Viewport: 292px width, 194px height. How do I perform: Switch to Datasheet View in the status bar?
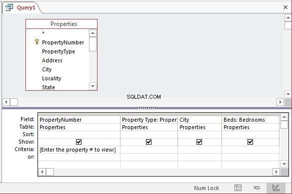pos(238,188)
